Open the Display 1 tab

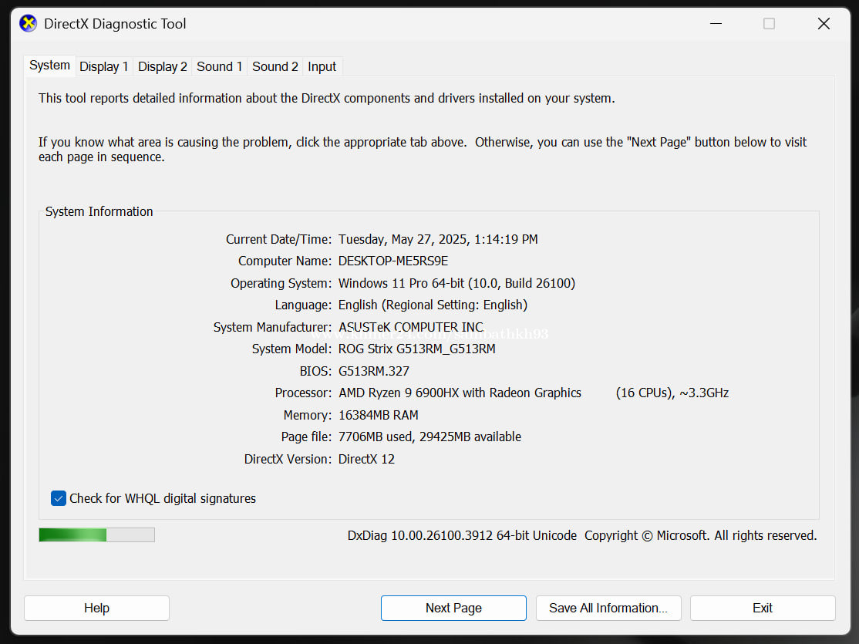[103, 66]
